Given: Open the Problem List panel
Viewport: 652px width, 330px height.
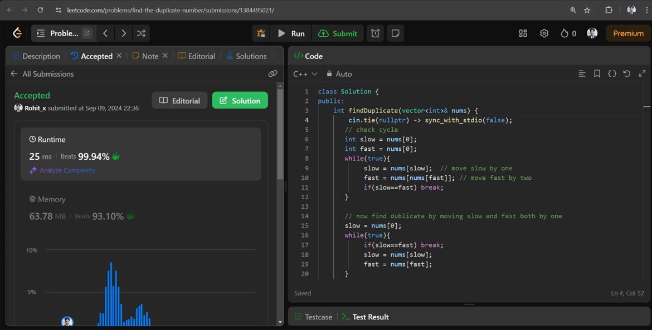Looking at the screenshot, I should (x=57, y=33).
